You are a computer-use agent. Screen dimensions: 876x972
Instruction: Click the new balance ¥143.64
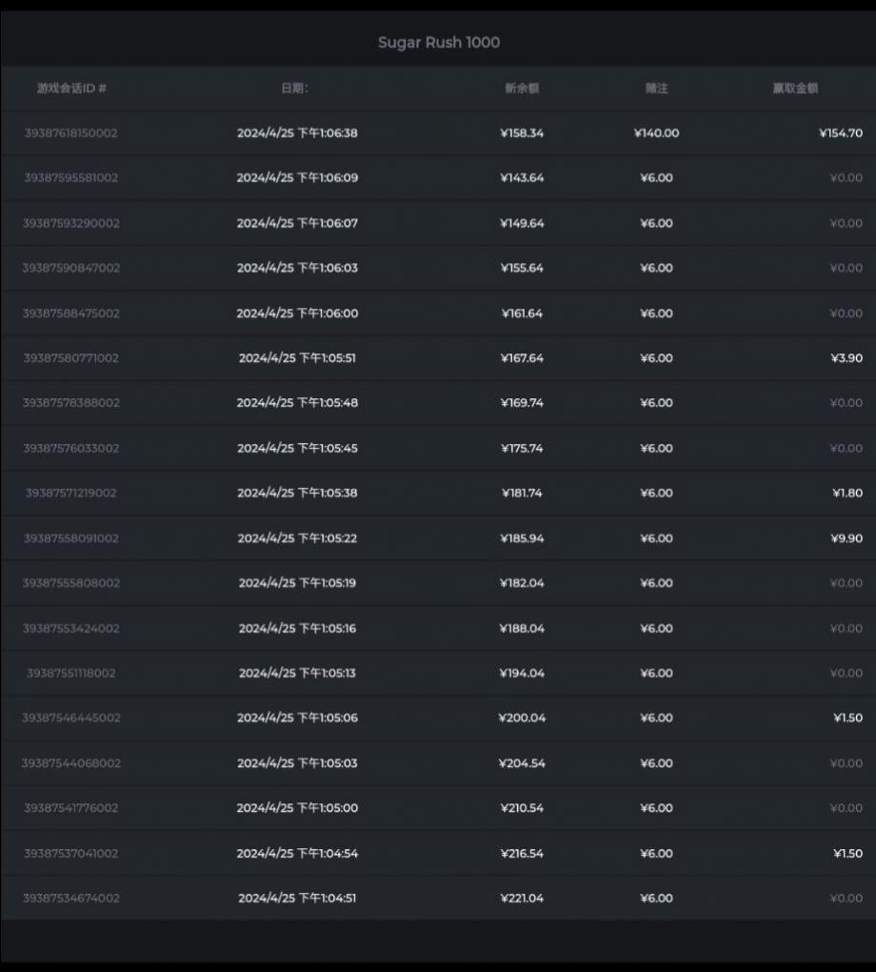click(522, 178)
